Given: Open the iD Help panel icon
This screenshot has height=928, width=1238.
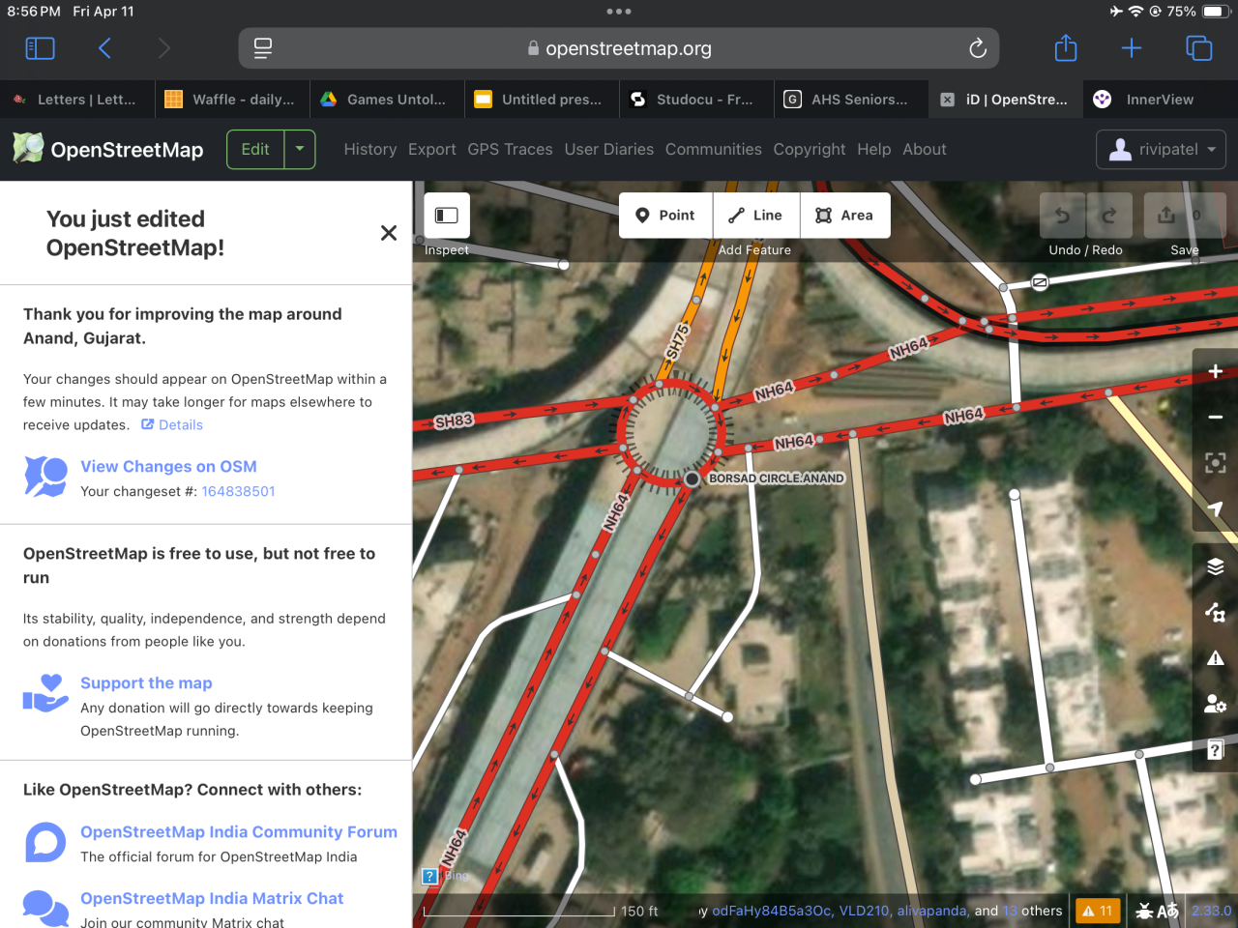Looking at the screenshot, I should click(1216, 749).
